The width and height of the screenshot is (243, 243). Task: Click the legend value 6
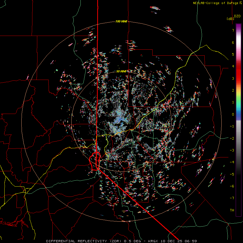(233, 42)
